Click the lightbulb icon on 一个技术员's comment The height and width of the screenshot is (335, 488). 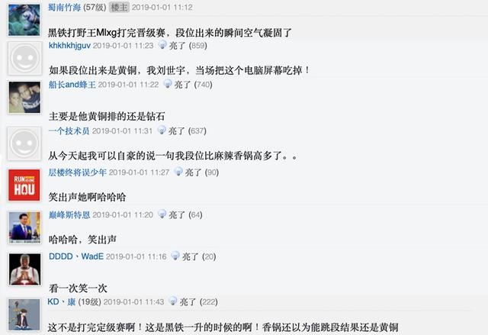162,130
